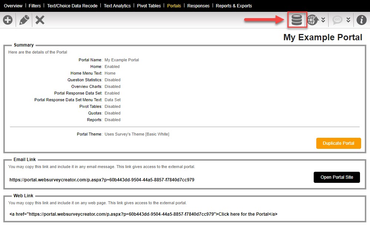Open the information 'i' icon
This screenshot has width=370, height=229.
tap(361, 20)
